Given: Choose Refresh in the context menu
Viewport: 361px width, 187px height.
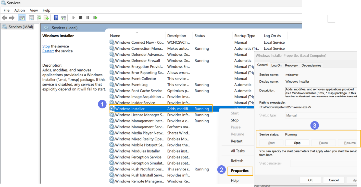Looking at the screenshot, I should point(237,161).
